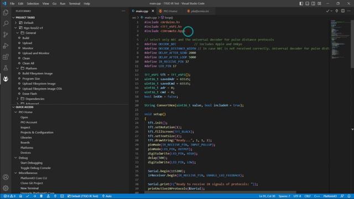Open the Explorer view in activity bar

[x=6, y=12]
